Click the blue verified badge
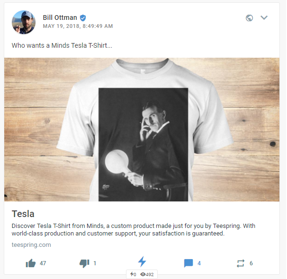This screenshot has height=279, width=287. click(x=83, y=17)
